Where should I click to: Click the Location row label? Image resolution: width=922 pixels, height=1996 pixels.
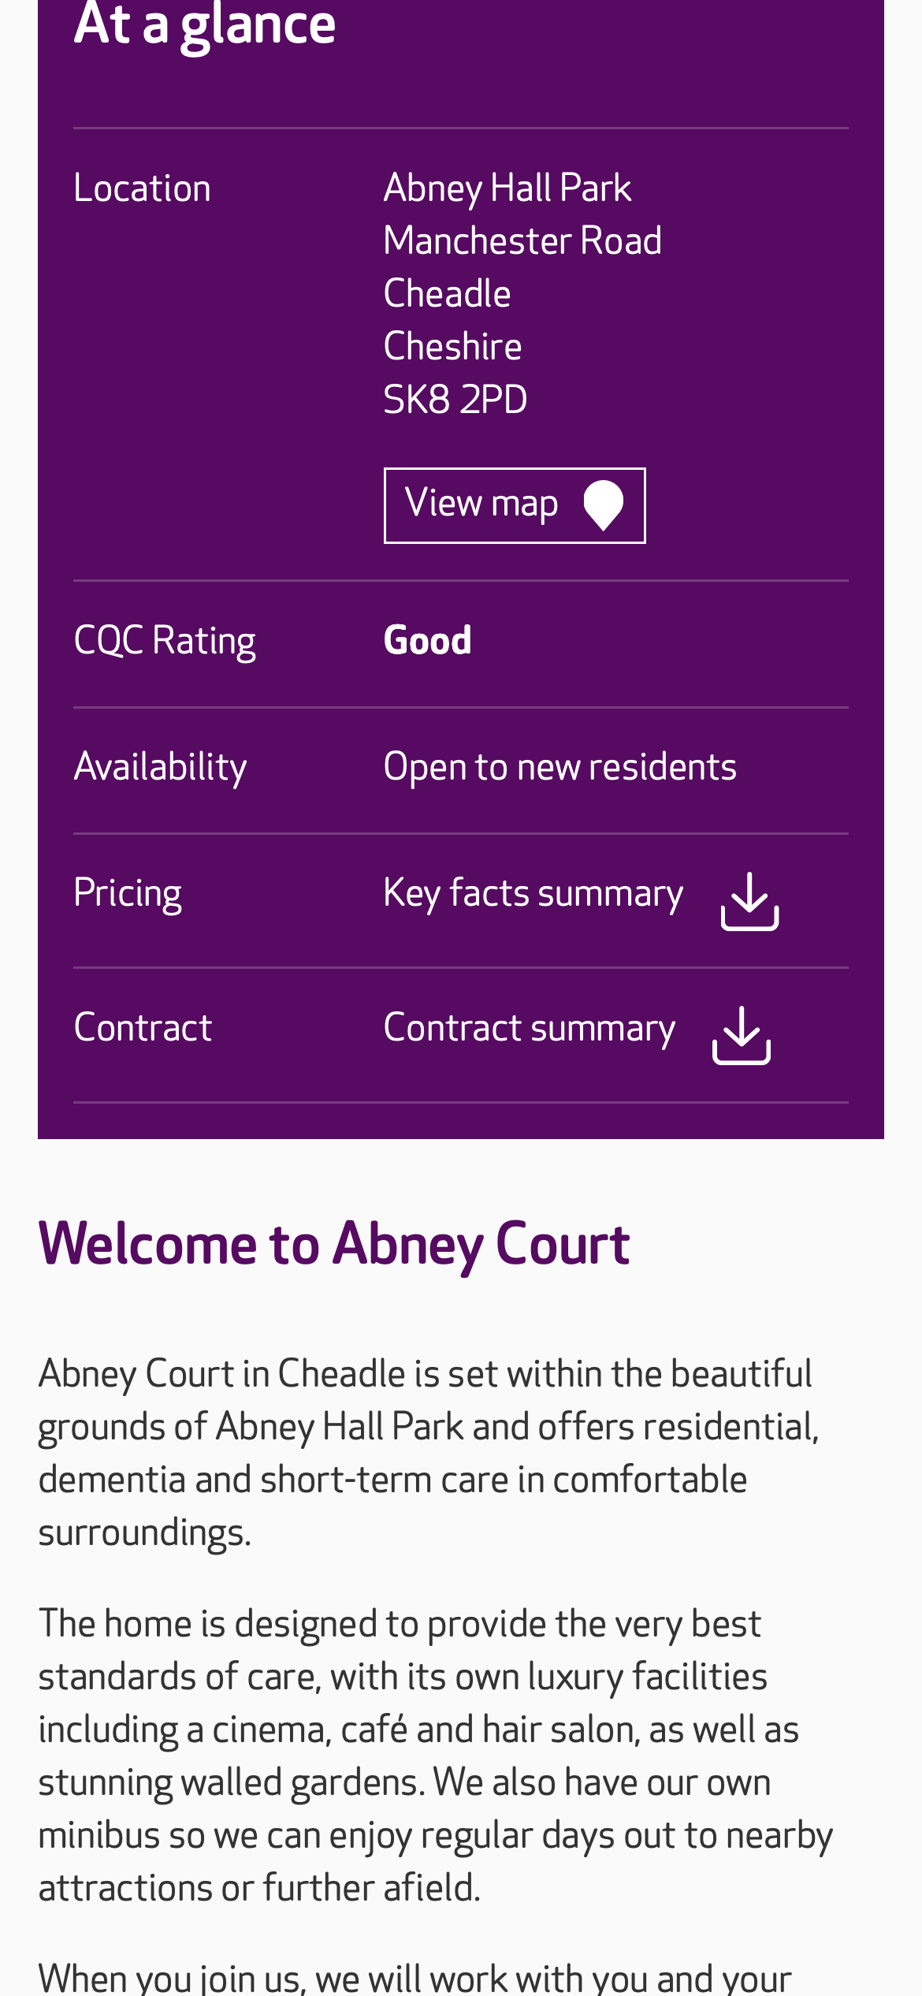coord(142,188)
